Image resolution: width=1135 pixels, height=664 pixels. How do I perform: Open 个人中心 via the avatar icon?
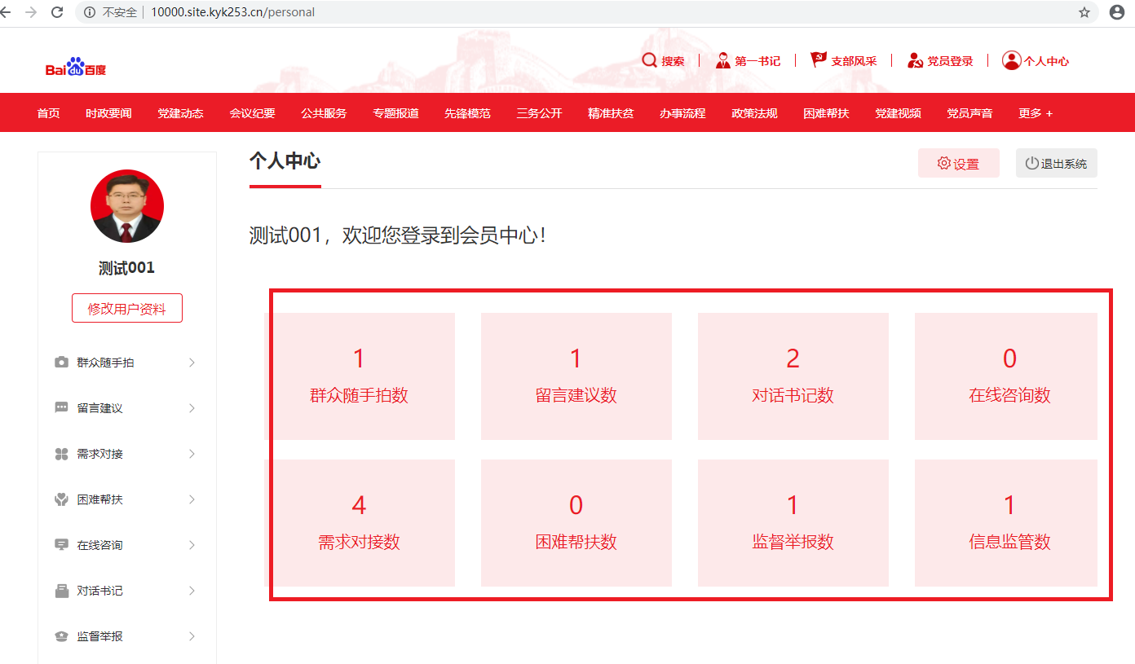coord(1011,60)
